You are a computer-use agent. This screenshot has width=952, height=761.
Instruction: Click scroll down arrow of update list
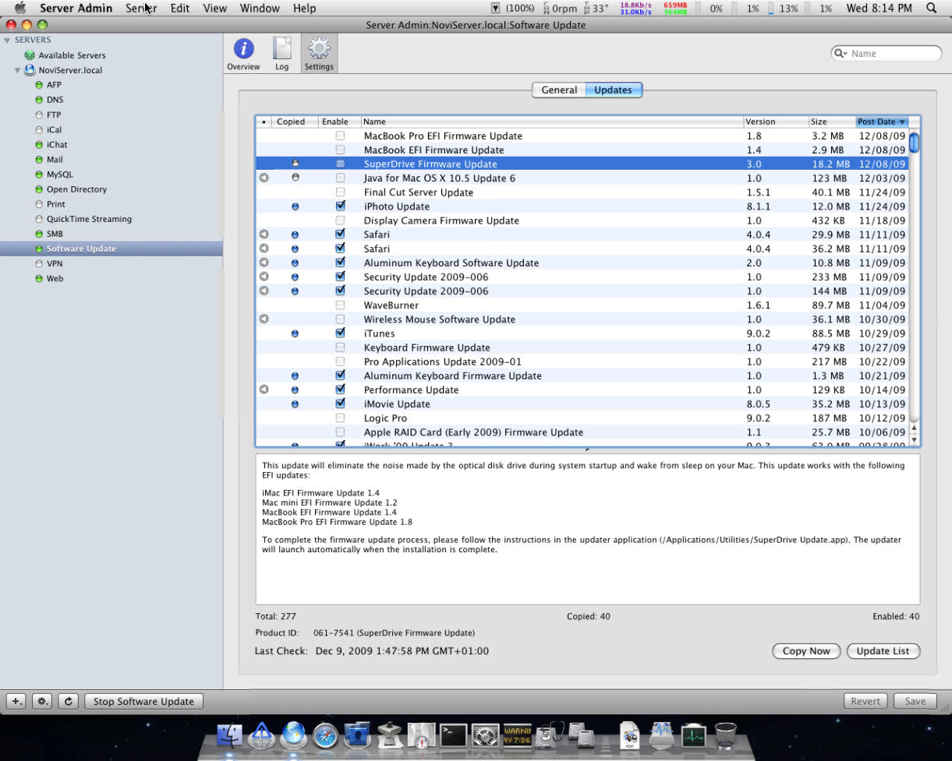[x=915, y=440]
